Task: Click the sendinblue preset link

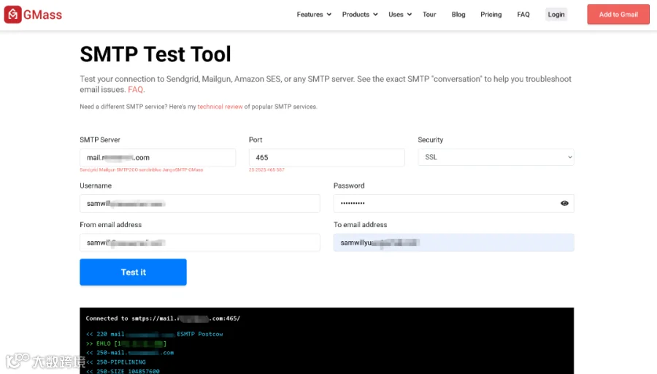Action: (150, 169)
